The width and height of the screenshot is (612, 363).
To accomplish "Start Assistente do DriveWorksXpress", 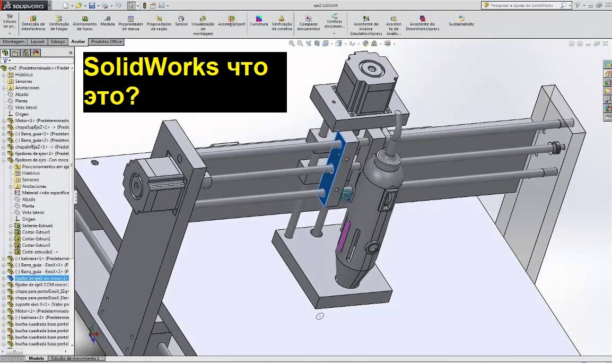I will click(x=422, y=23).
